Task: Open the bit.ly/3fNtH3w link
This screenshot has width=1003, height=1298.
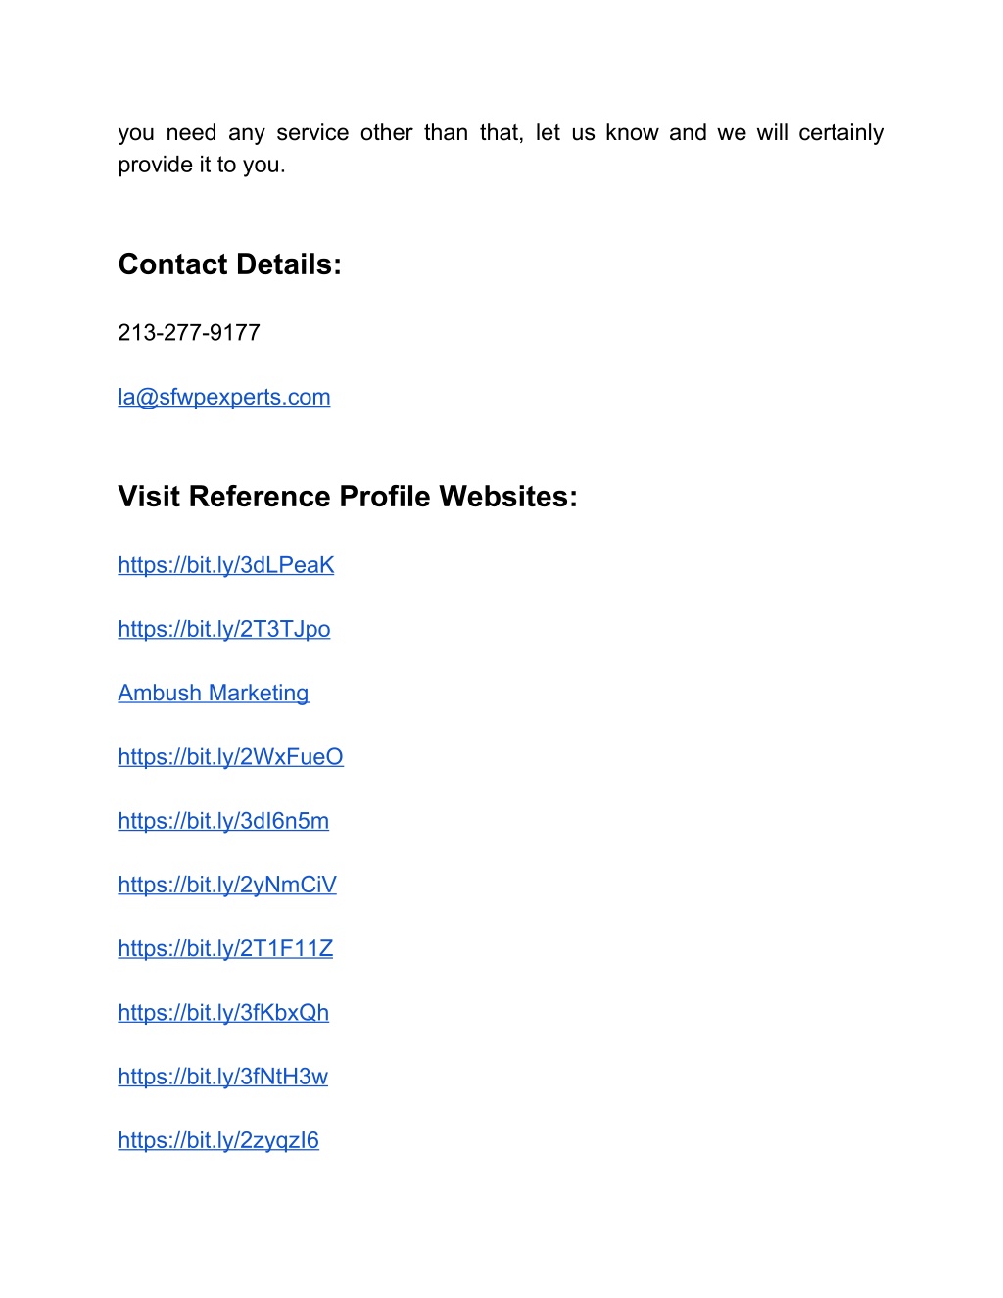Action: (223, 1077)
